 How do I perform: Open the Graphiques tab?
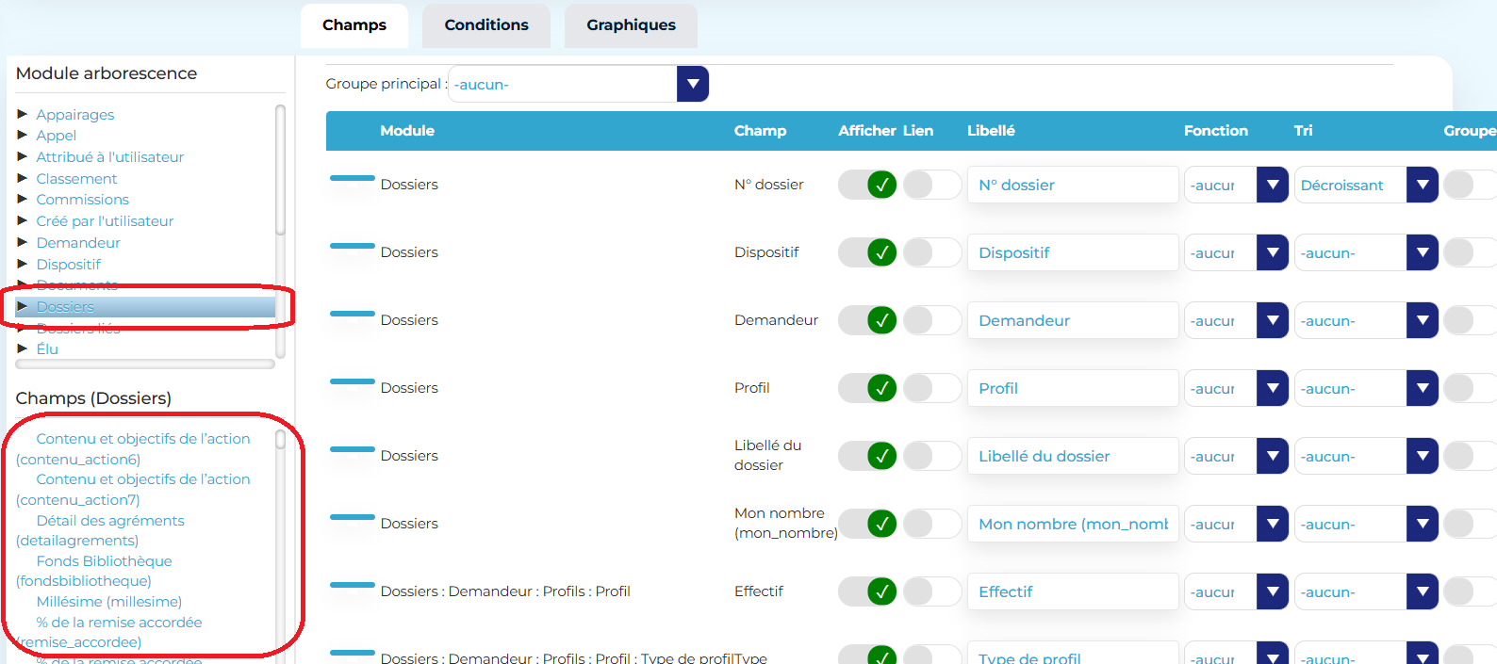pyautogui.click(x=631, y=25)
